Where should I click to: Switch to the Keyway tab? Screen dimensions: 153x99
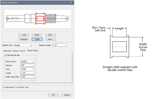pyautogui.click(x=16, y=51)
